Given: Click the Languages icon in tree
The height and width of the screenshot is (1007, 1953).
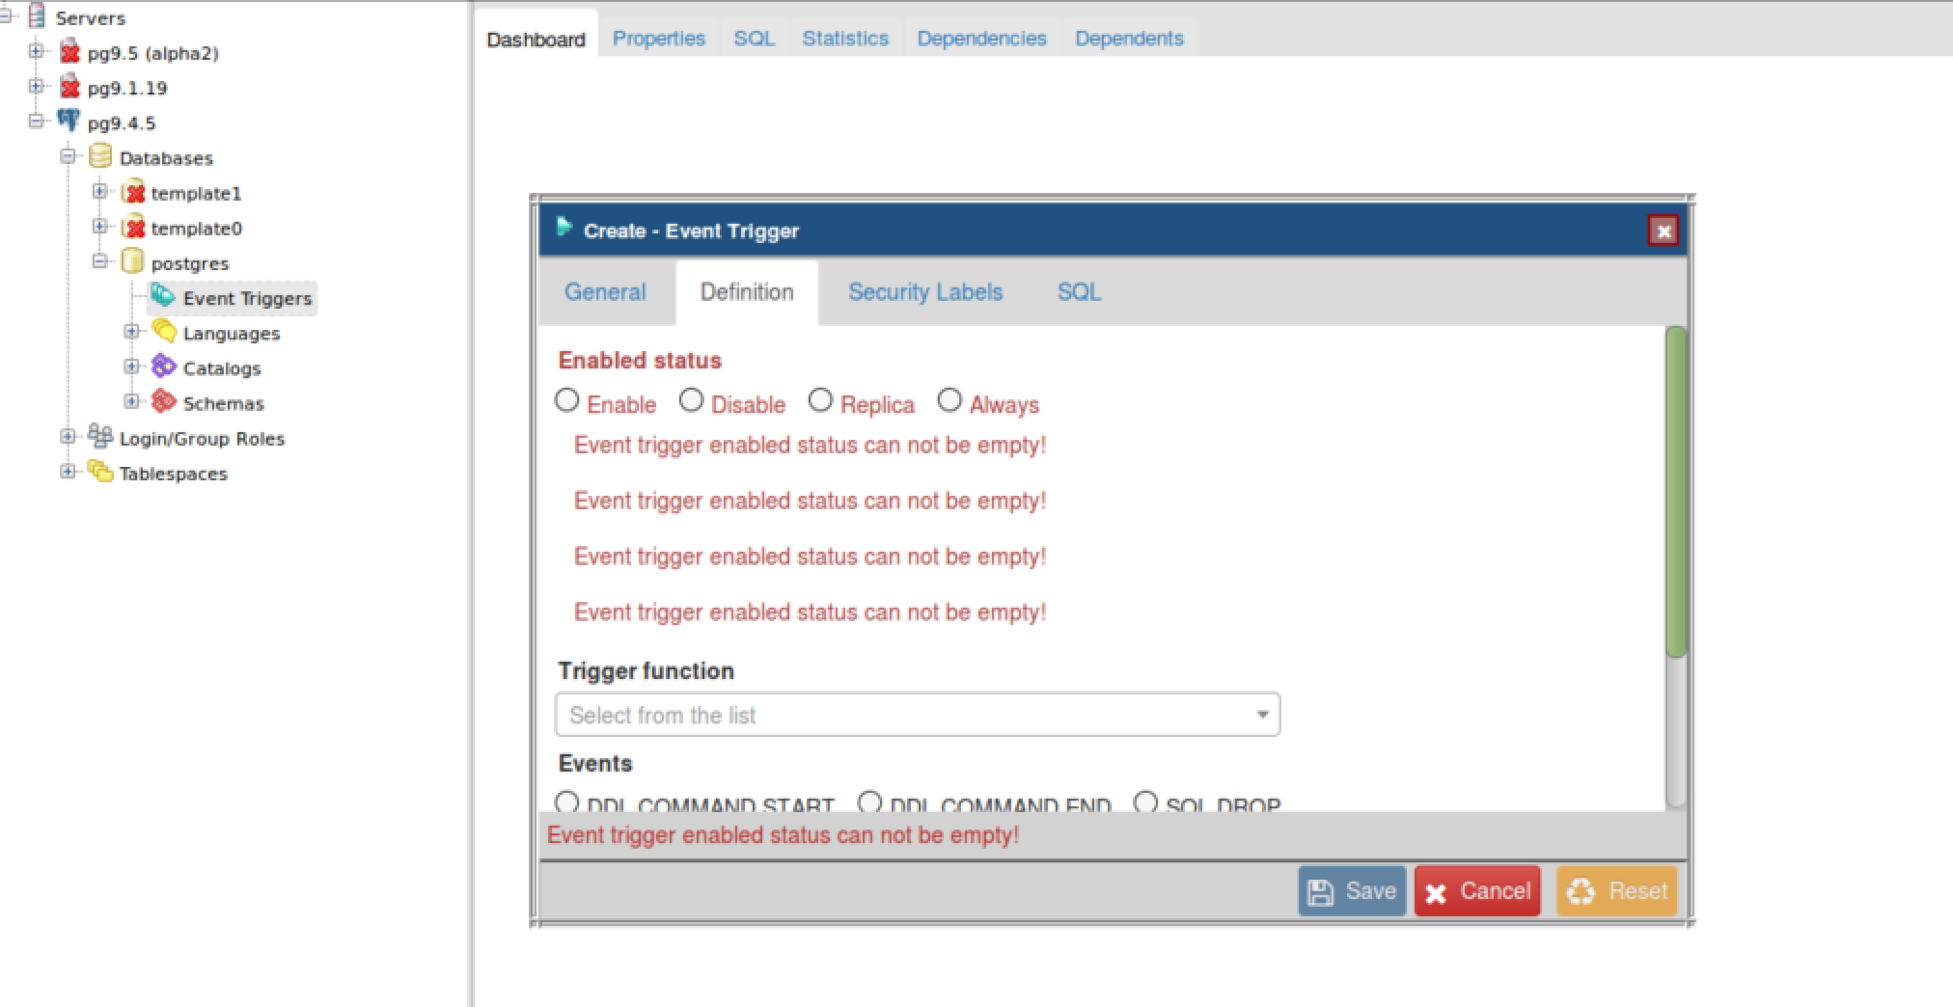Looking at the screenshot, I should click(164, 332).
